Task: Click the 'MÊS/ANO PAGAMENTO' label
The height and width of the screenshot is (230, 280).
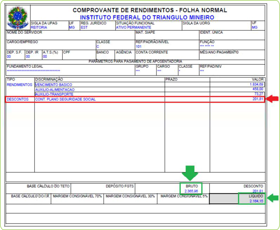Action: click(x=219, y=52)
